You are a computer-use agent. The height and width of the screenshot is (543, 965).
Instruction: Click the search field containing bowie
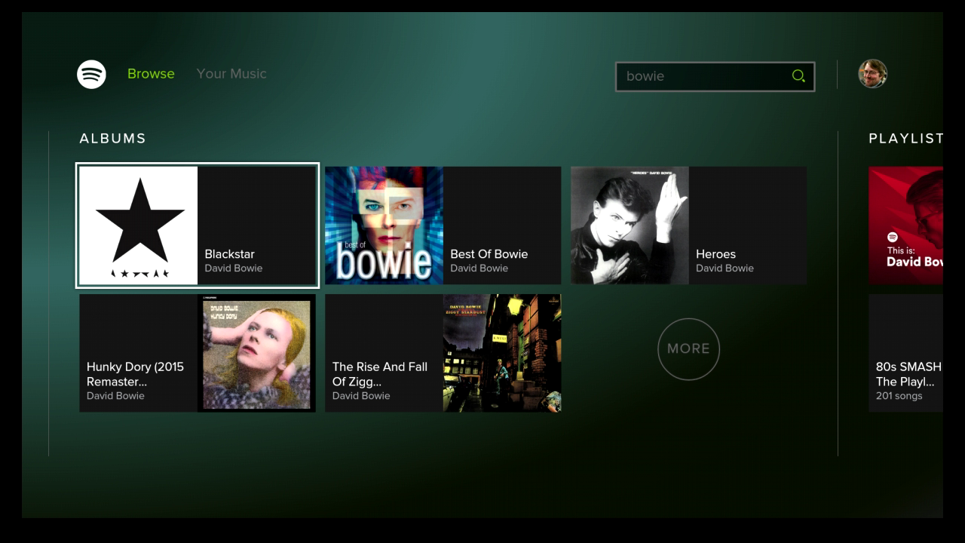point(715,76)
